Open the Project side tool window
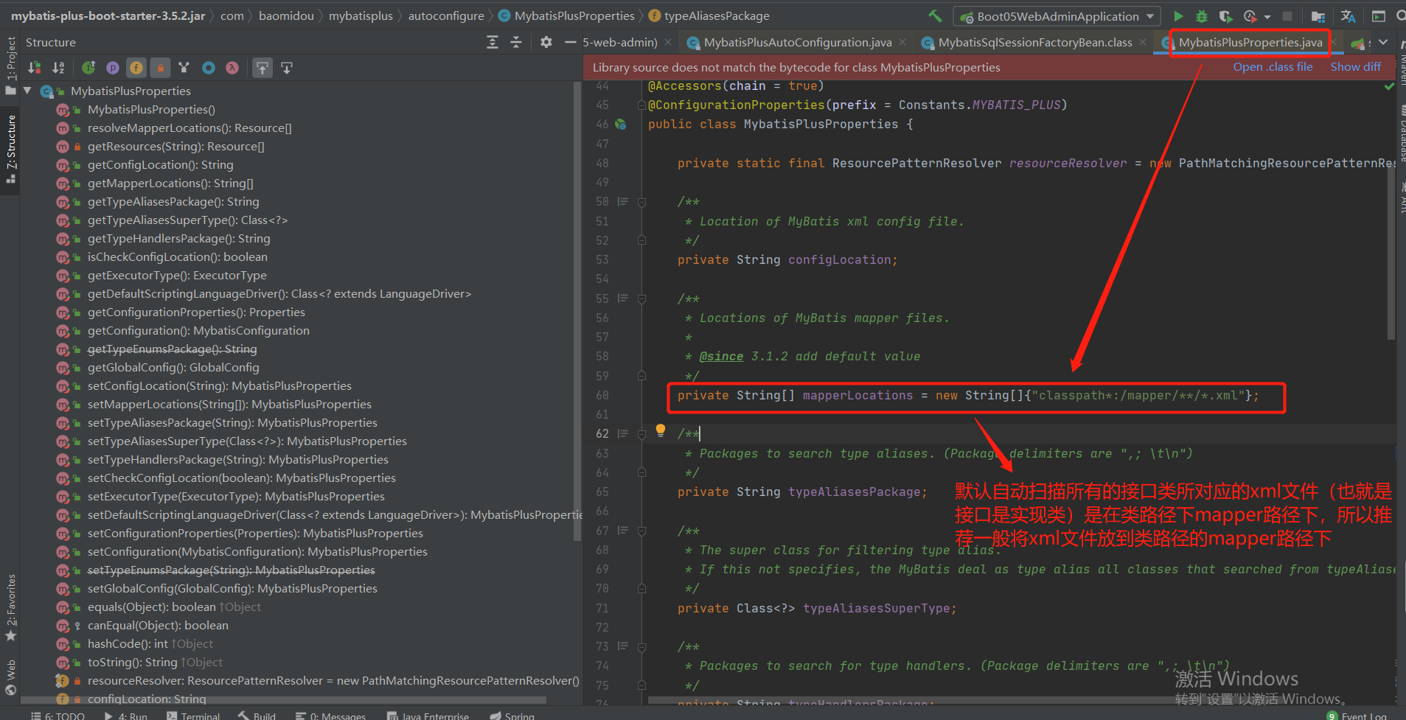This screenshot has width=1406, height=720. 10,66
